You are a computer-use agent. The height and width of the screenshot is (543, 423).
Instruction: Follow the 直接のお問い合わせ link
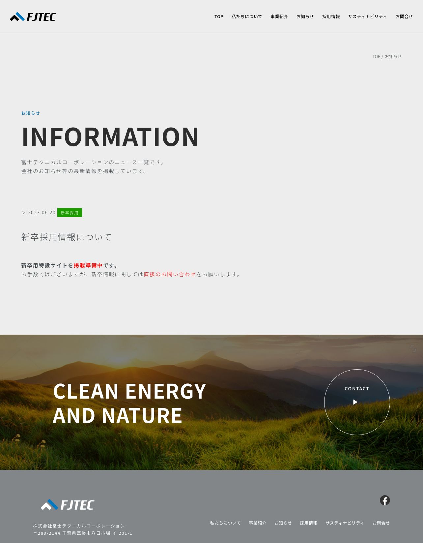tap(170, 274)
